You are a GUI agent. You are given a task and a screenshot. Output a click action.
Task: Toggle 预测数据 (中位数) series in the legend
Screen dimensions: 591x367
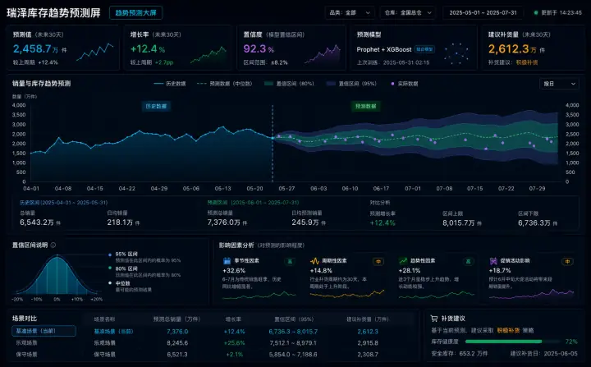[225, 84]
